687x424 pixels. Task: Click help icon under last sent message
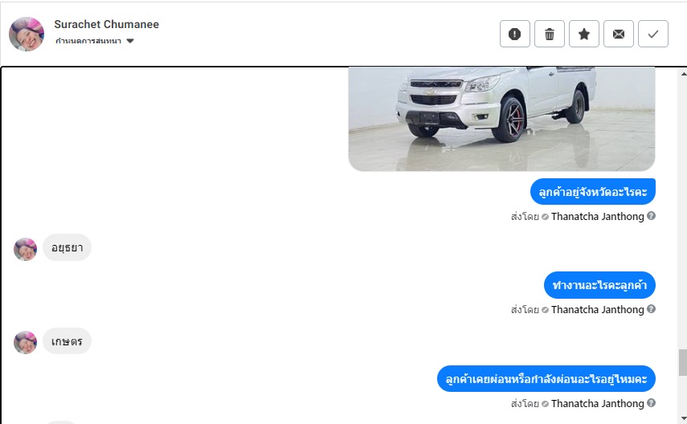coord(651,402)
